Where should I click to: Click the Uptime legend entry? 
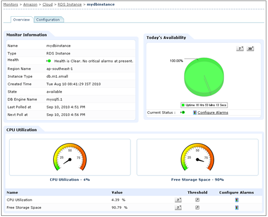click(204, 105)
